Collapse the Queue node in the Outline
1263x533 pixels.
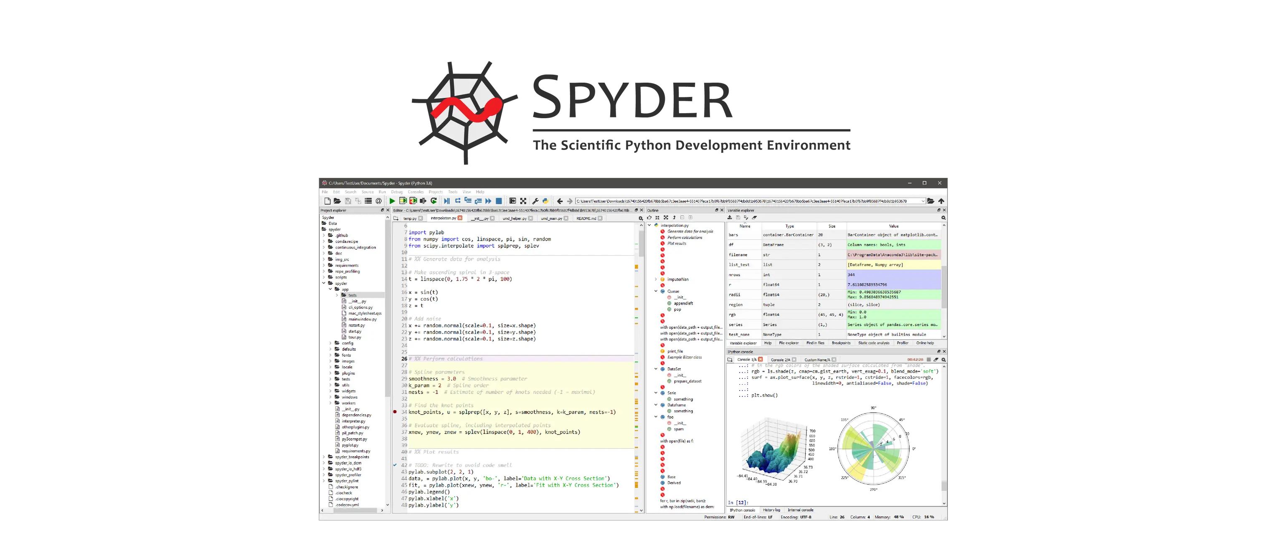[x=656, y=291]
